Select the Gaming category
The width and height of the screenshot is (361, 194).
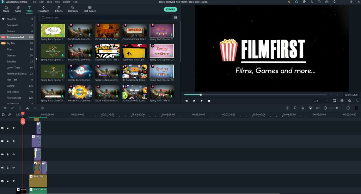click(x=17, y=86)
